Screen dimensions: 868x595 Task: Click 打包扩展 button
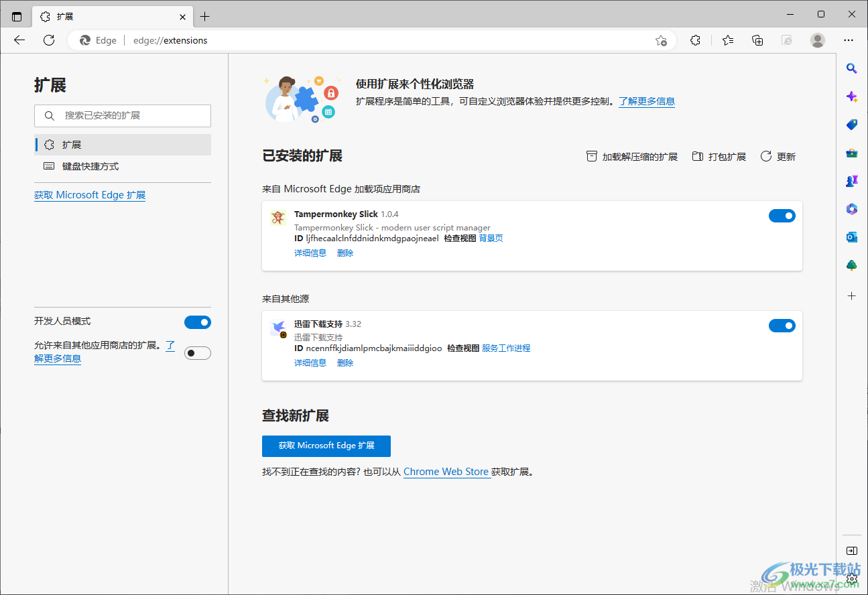click(x=719, y=157)
